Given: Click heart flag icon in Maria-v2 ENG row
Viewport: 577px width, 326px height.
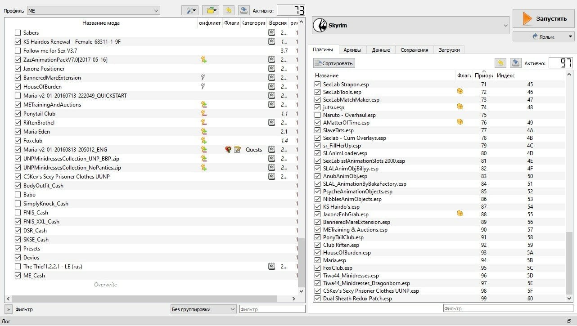Looking at the screenshot, I should pos(228,149).
